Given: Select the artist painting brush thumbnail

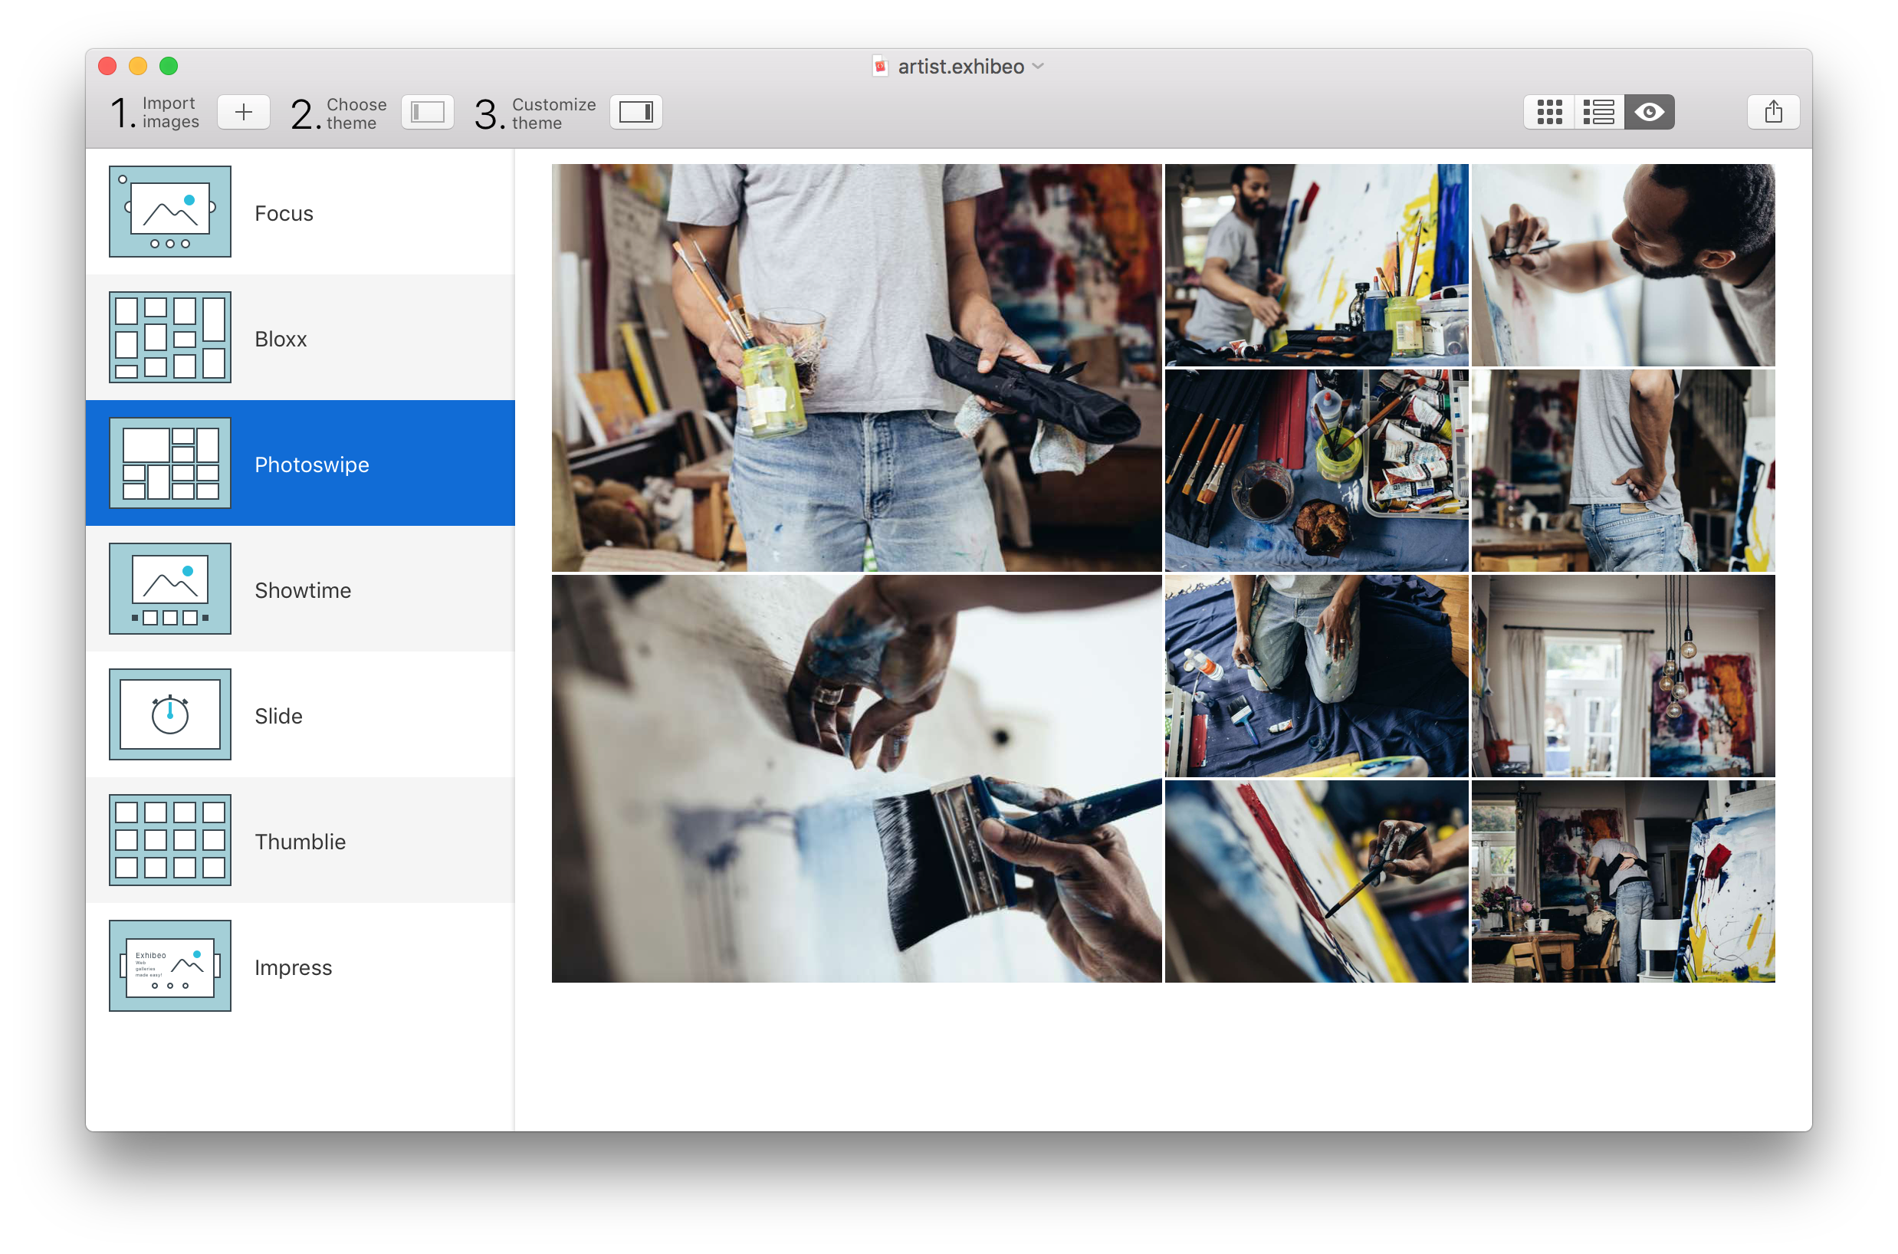Looking at the screenshot, I should coord(856,778).
